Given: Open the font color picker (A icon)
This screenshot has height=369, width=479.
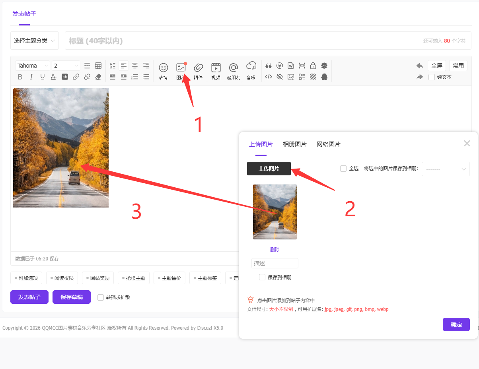Looking at the screenshot, I should click(x=54, y=77).
